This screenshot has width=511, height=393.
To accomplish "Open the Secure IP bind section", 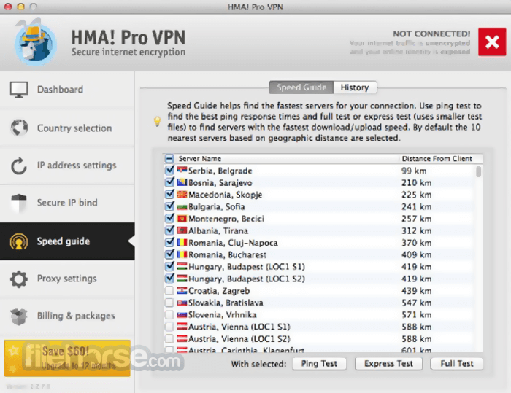I will point(67,203).
